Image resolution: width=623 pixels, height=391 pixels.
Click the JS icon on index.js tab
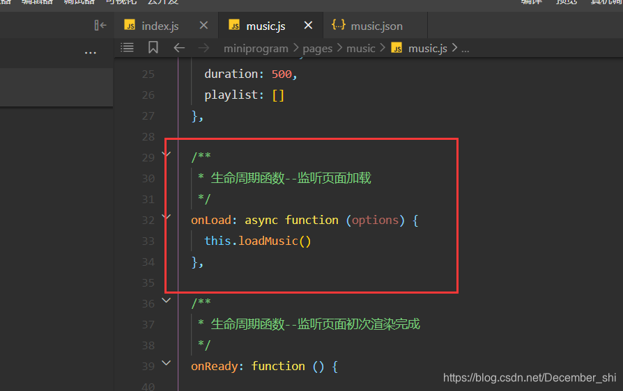(x=130, y=25)
